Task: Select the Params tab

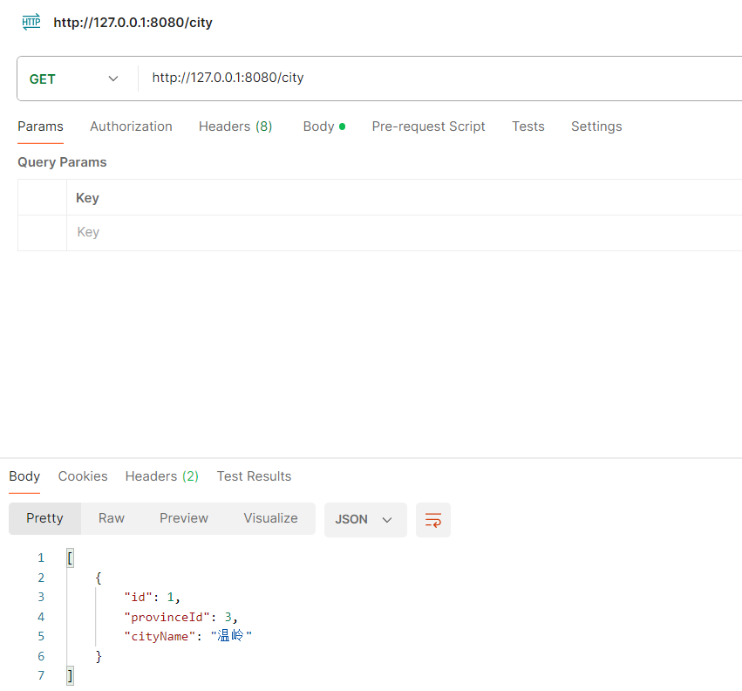Action: point(40,127)
